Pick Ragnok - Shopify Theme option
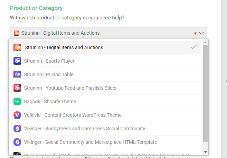 click(x=50, y=102)
